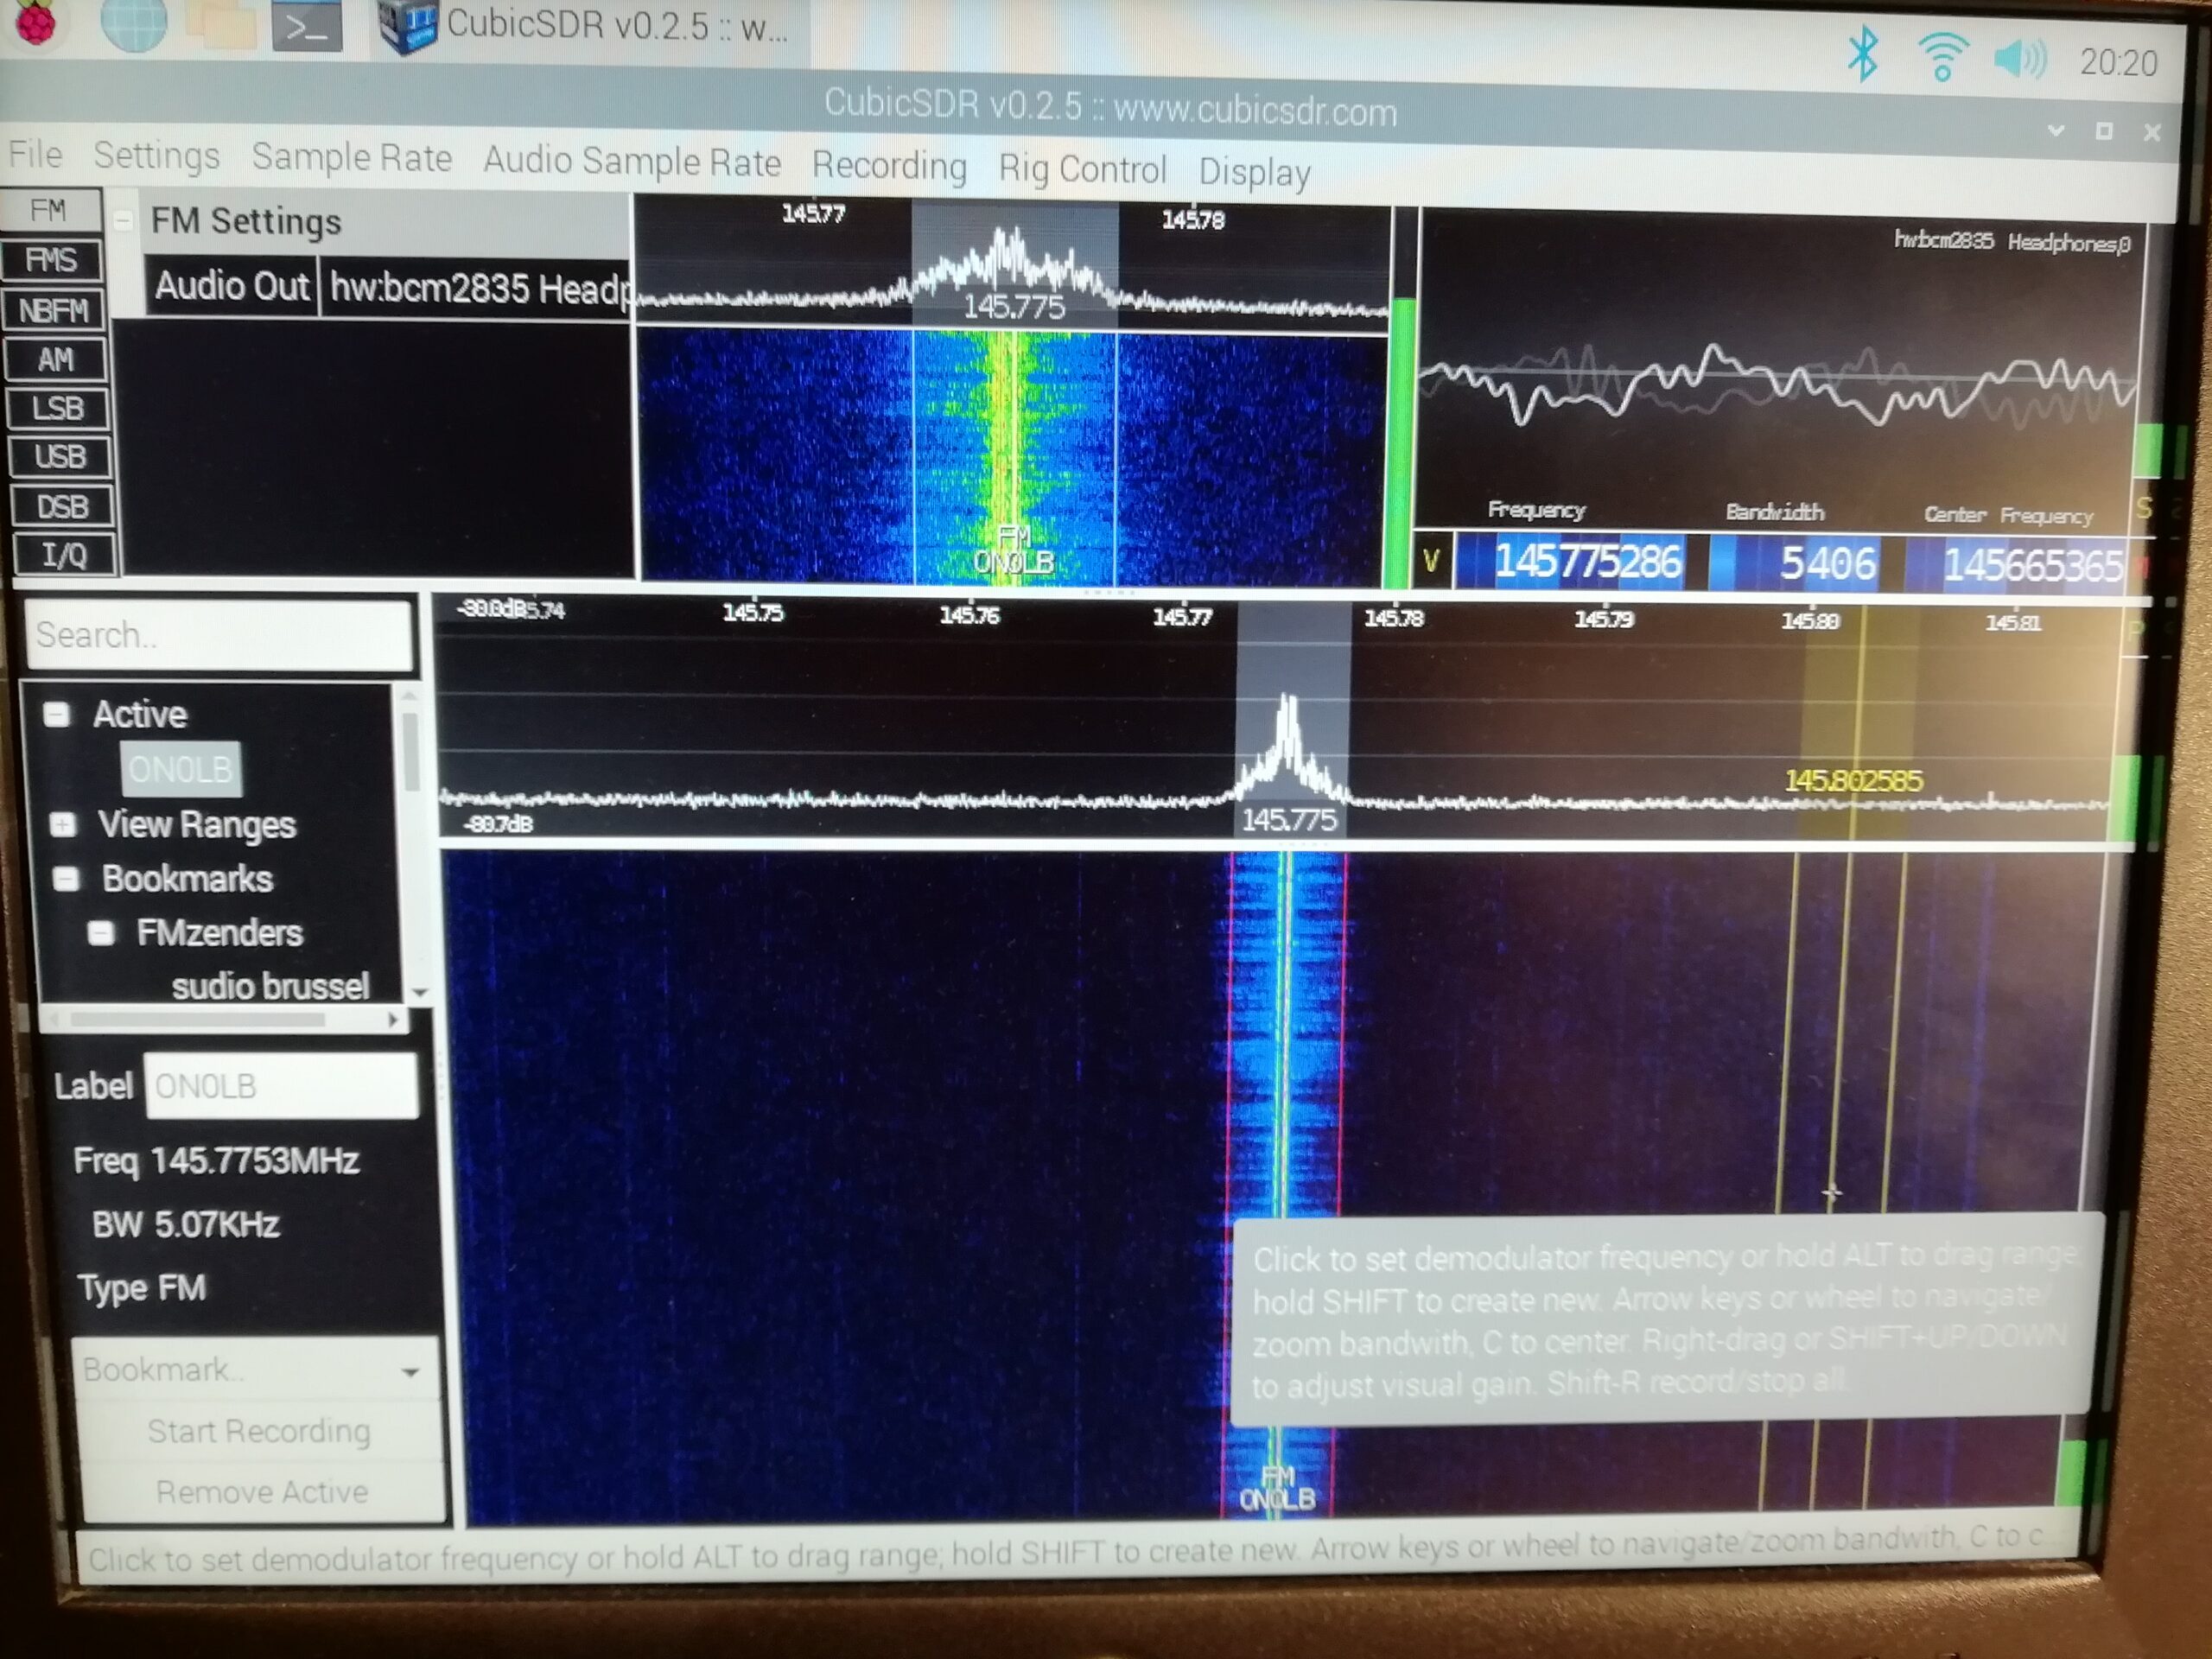Image resolution: width=2212 pixels, height=1659 pixels.
Task: Select NBFM demodulator mode
Action: pos(53,311)
